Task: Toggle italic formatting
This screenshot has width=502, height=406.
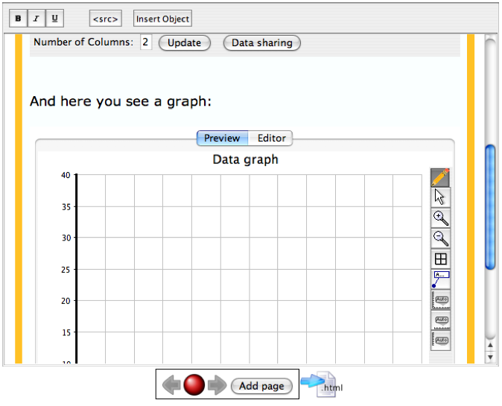Action: click(36, 18)
